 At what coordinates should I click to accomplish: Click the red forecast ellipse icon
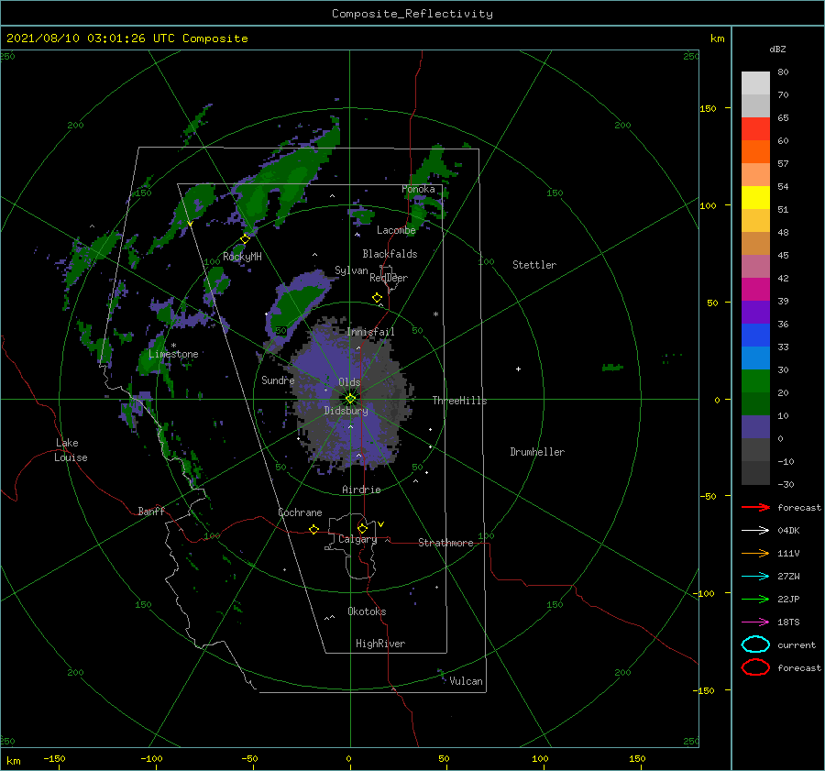click(755, 667)
